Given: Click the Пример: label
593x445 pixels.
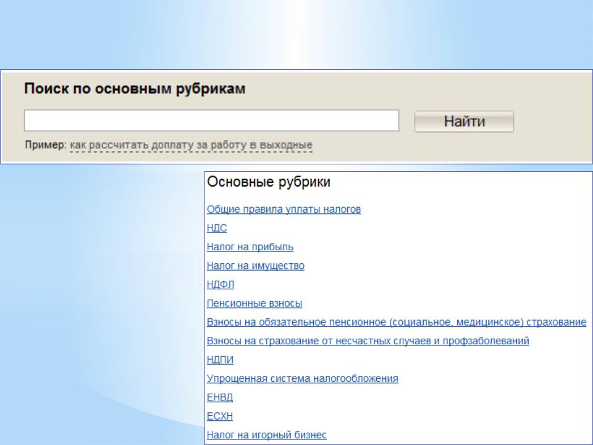Looking at the screenshot, I should pos(46,145).
